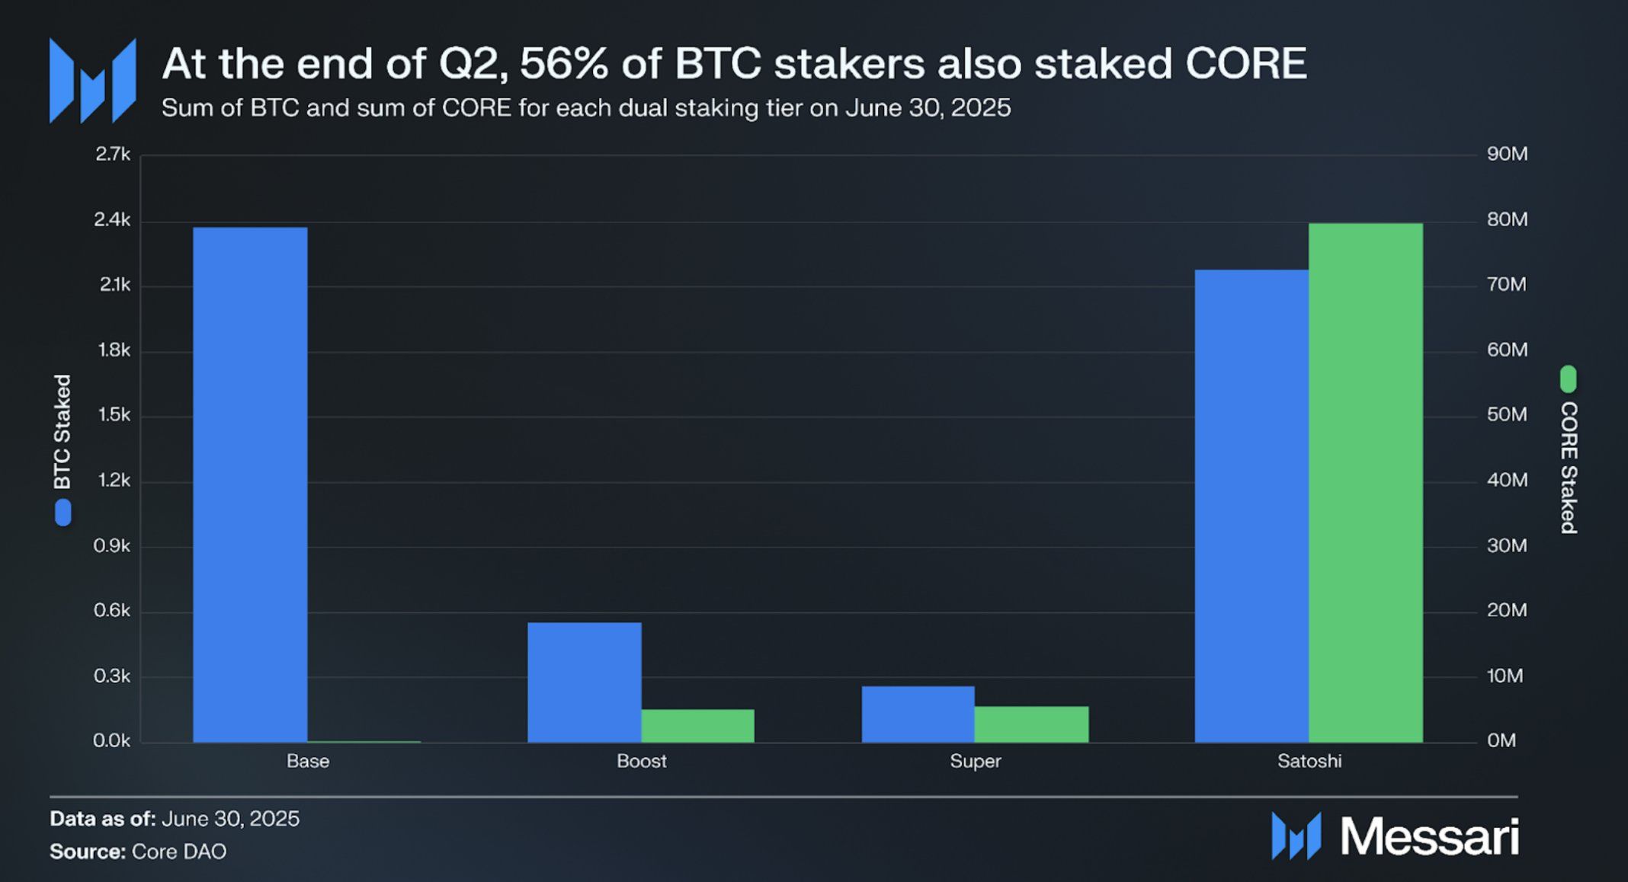Click the green CORE Staked legend marker
This screenshot has width=1628, height=882.
[x=1568, y=379]
